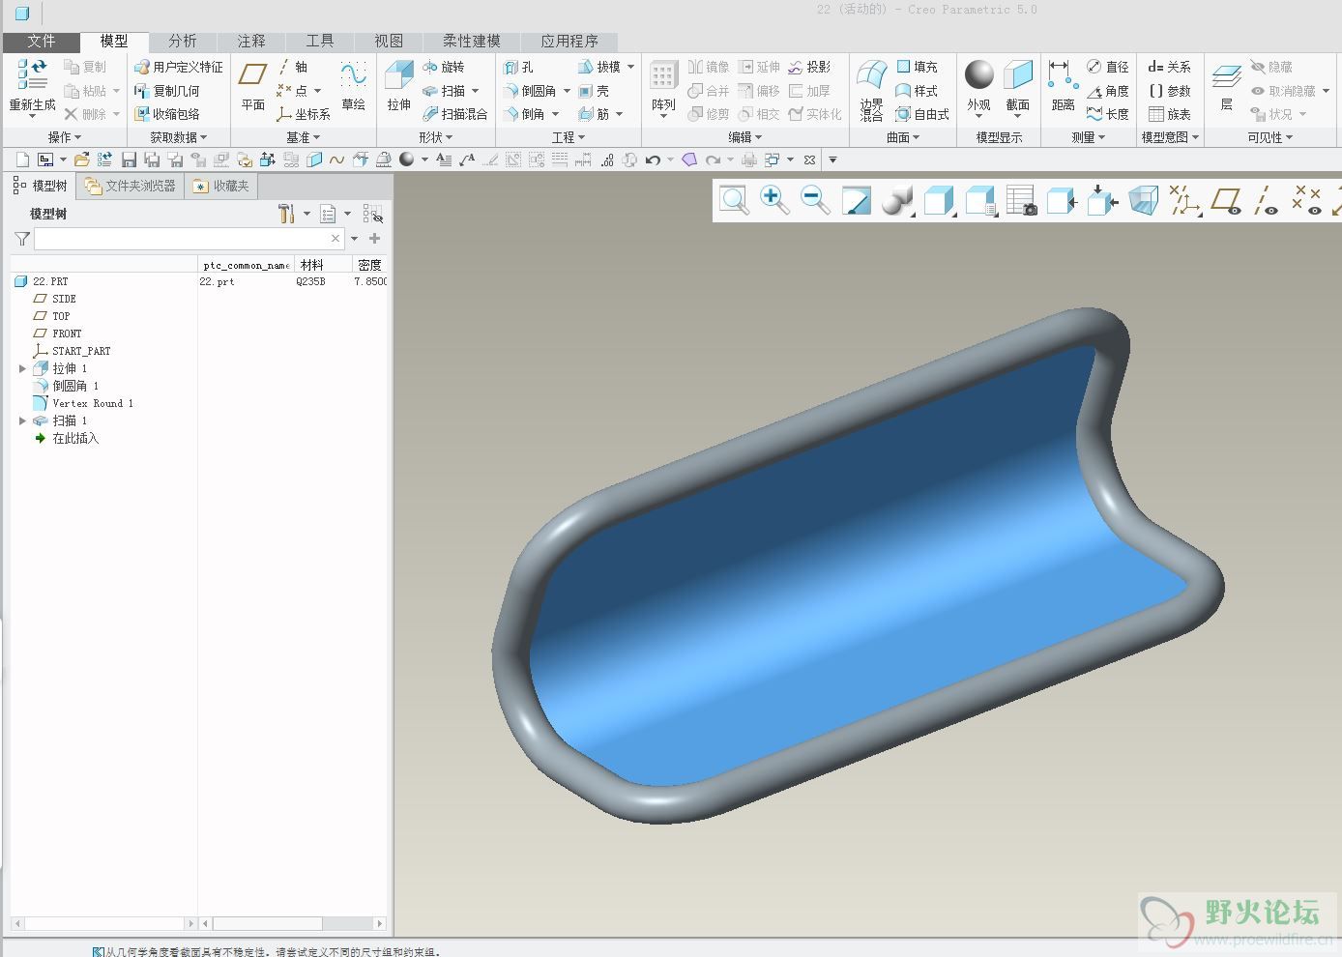Click the Family Table (族表) tool
1342x957 pixels.
[x=1169, y=114]
